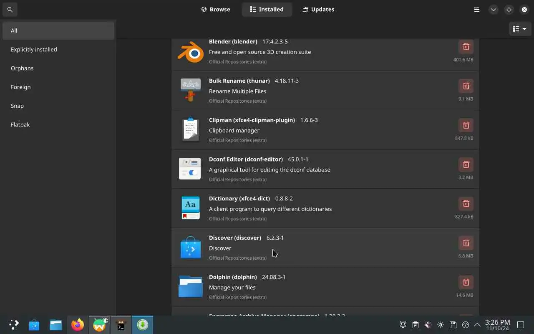Viewport: 534px width, 334px height.
Task: Select the Foreign filter
Action: [58, 87]
